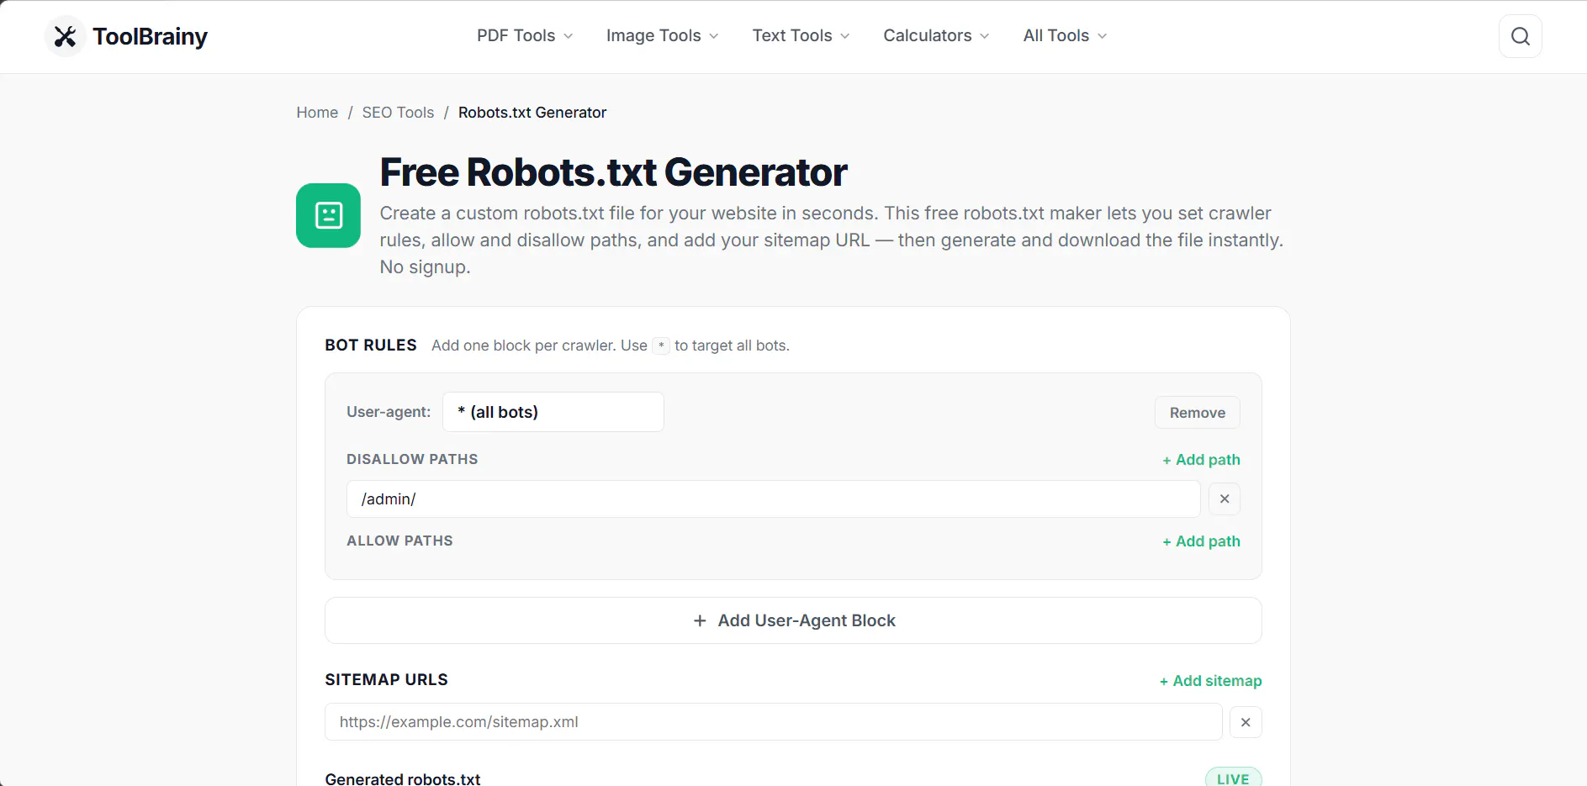The width and height of the screenshot is (1587, 786).
Task: Remove the /admin/ disallow path with X
Action: point(1224,499)
